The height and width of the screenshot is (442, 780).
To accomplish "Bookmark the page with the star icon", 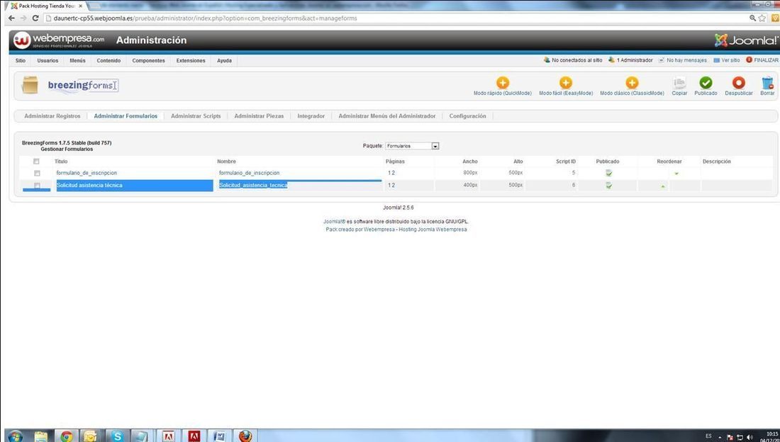I will (762, 18).
